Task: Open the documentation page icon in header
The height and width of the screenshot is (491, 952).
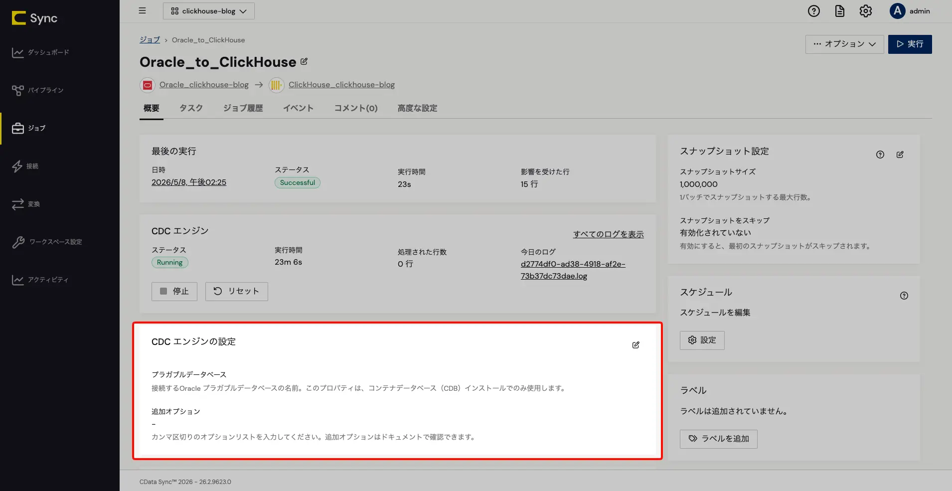Action: tap(840, 11)
